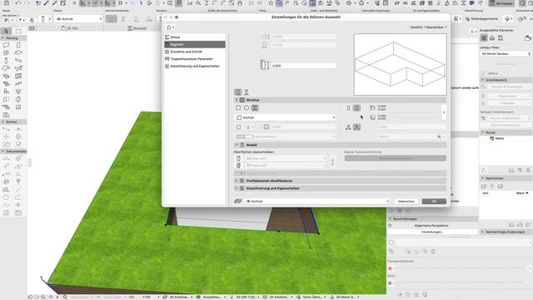Open Grundriss und Schnitt settings page

coord(195,52)
